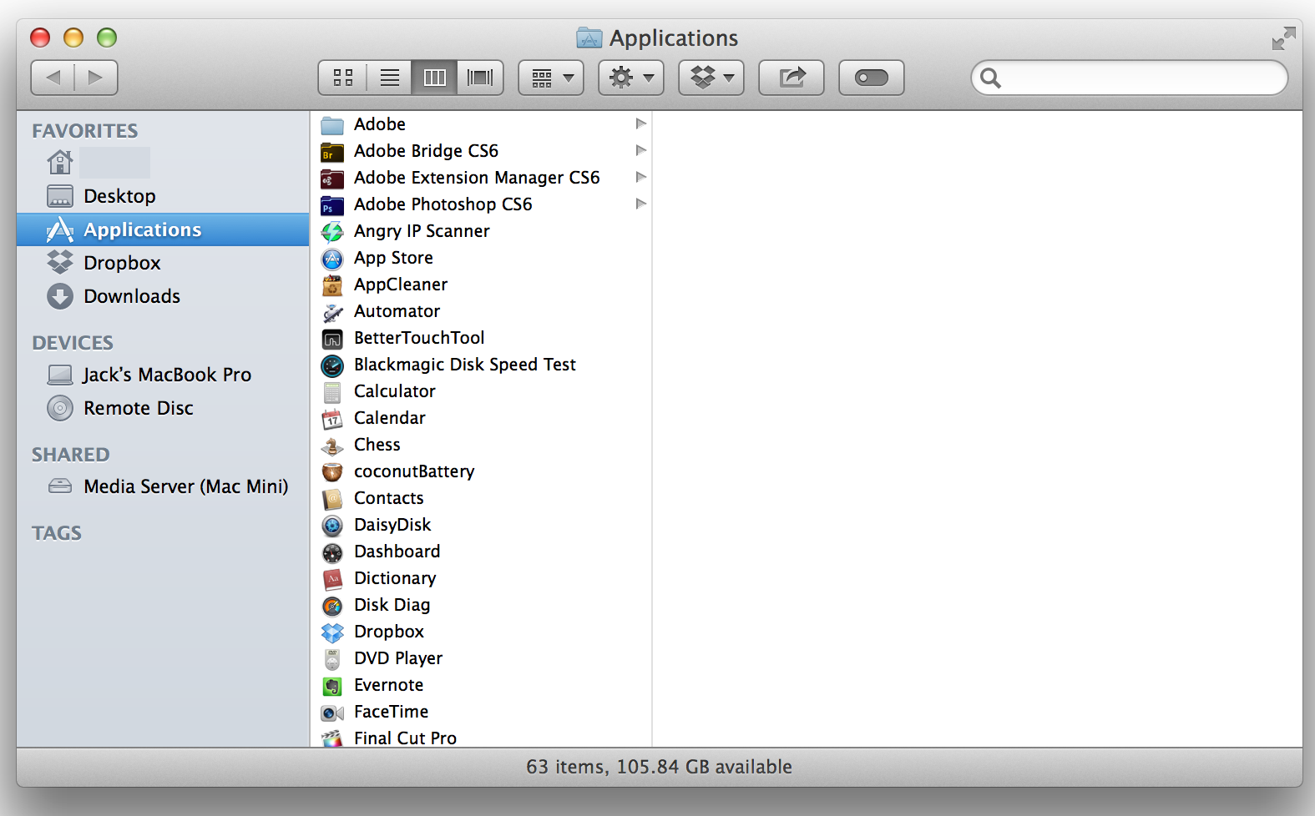Open the Action gear menu
The image size is (1315, 816).
point(631,78)
